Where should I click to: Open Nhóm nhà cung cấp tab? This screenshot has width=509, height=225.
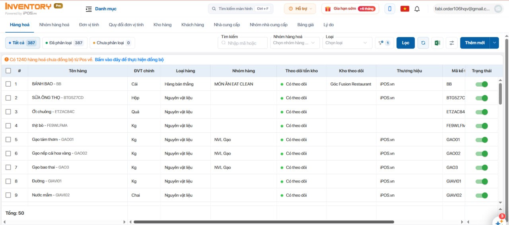268,25
